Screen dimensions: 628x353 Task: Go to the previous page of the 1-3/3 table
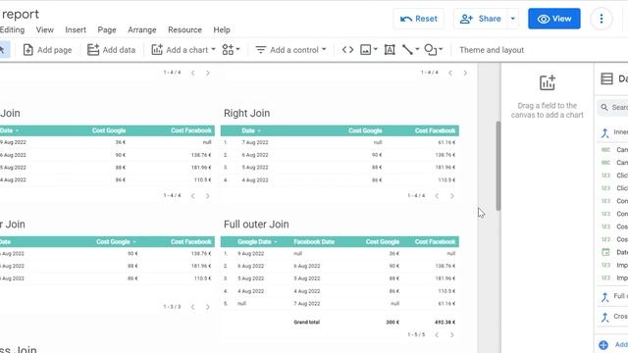point(192,307)
